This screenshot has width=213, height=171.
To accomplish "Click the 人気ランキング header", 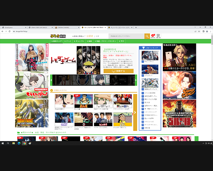I will tap(150, 48).
